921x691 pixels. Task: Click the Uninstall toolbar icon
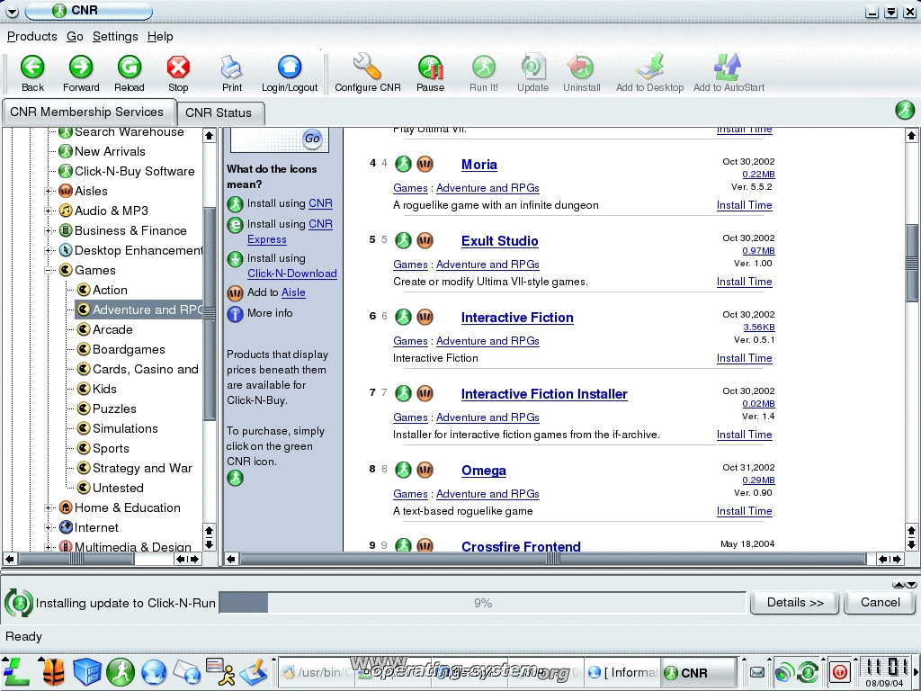pyautogui.click(x=581, y=67)
